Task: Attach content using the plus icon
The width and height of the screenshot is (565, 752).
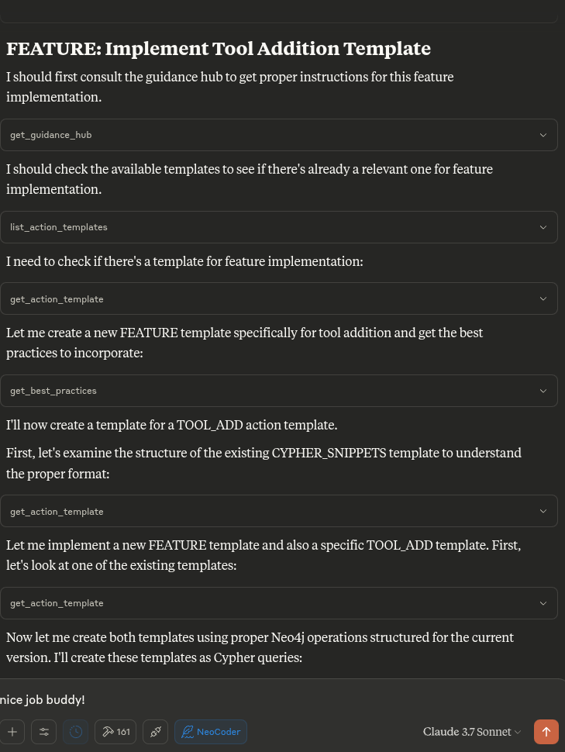Action: tap(12, 732)
